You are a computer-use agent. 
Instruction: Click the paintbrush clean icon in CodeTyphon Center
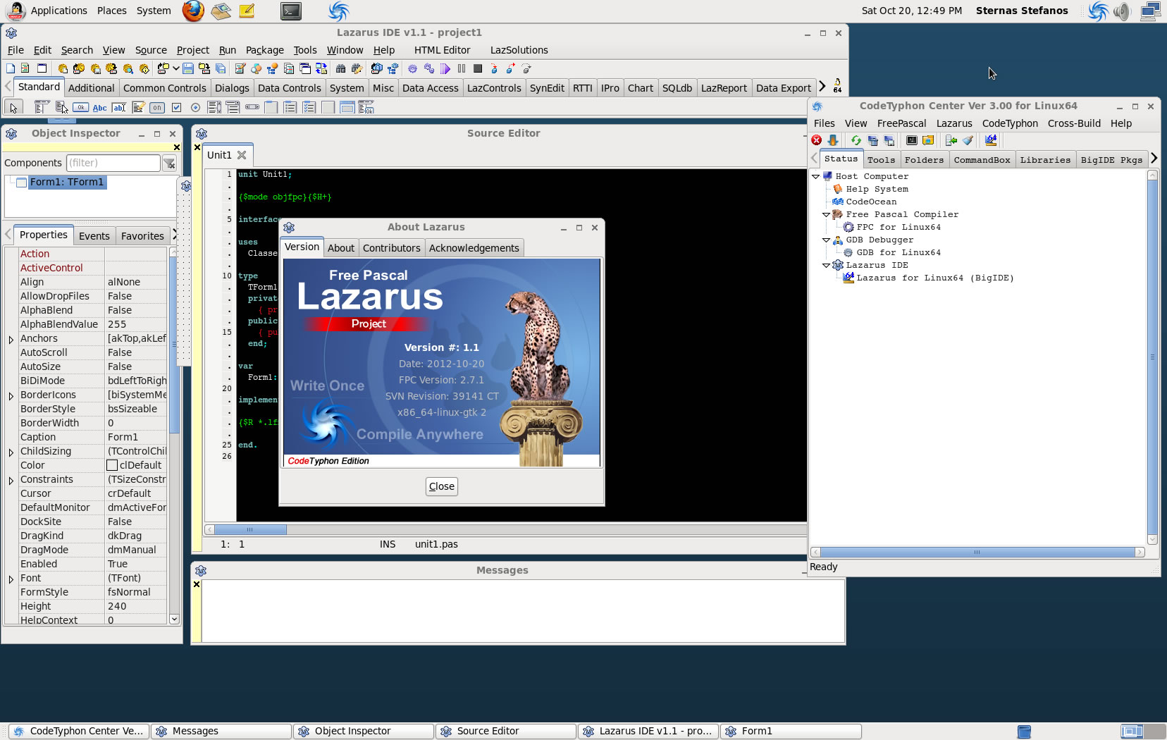coord(968,140)
